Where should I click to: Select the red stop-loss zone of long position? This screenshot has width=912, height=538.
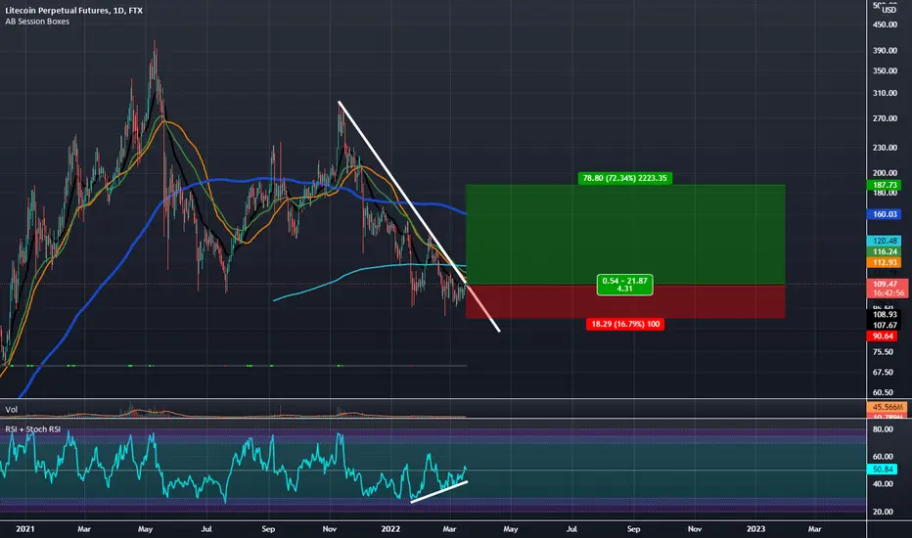coord(625,301)
